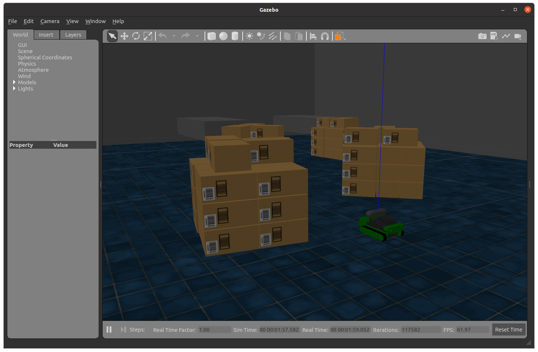Click the FPS value field

(472, 330)
